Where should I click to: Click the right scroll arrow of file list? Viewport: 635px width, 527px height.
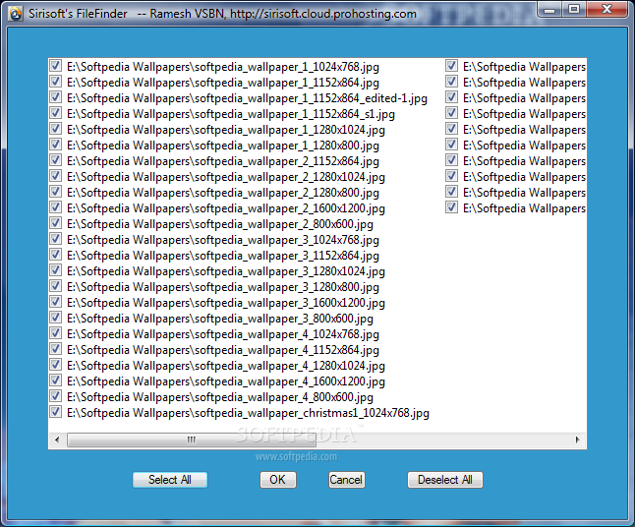tap(577, 439)
